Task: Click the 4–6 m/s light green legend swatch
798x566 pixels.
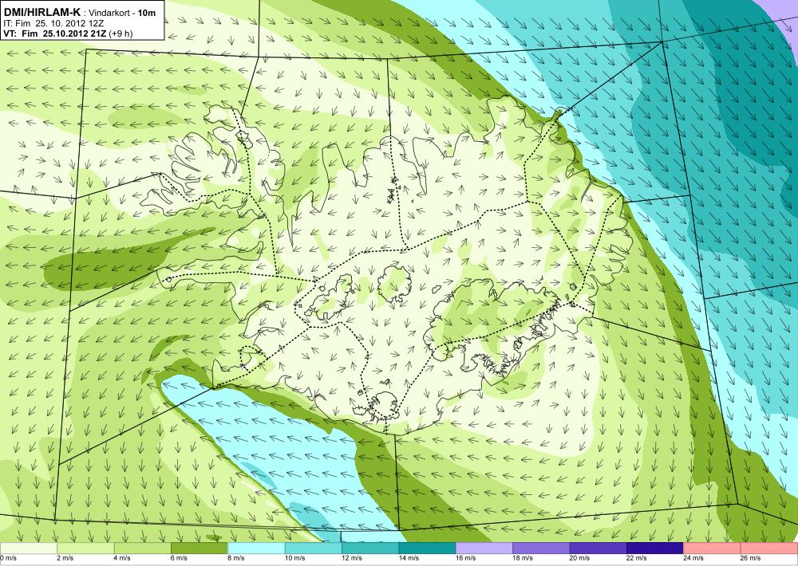Action: tap(143, 548)
